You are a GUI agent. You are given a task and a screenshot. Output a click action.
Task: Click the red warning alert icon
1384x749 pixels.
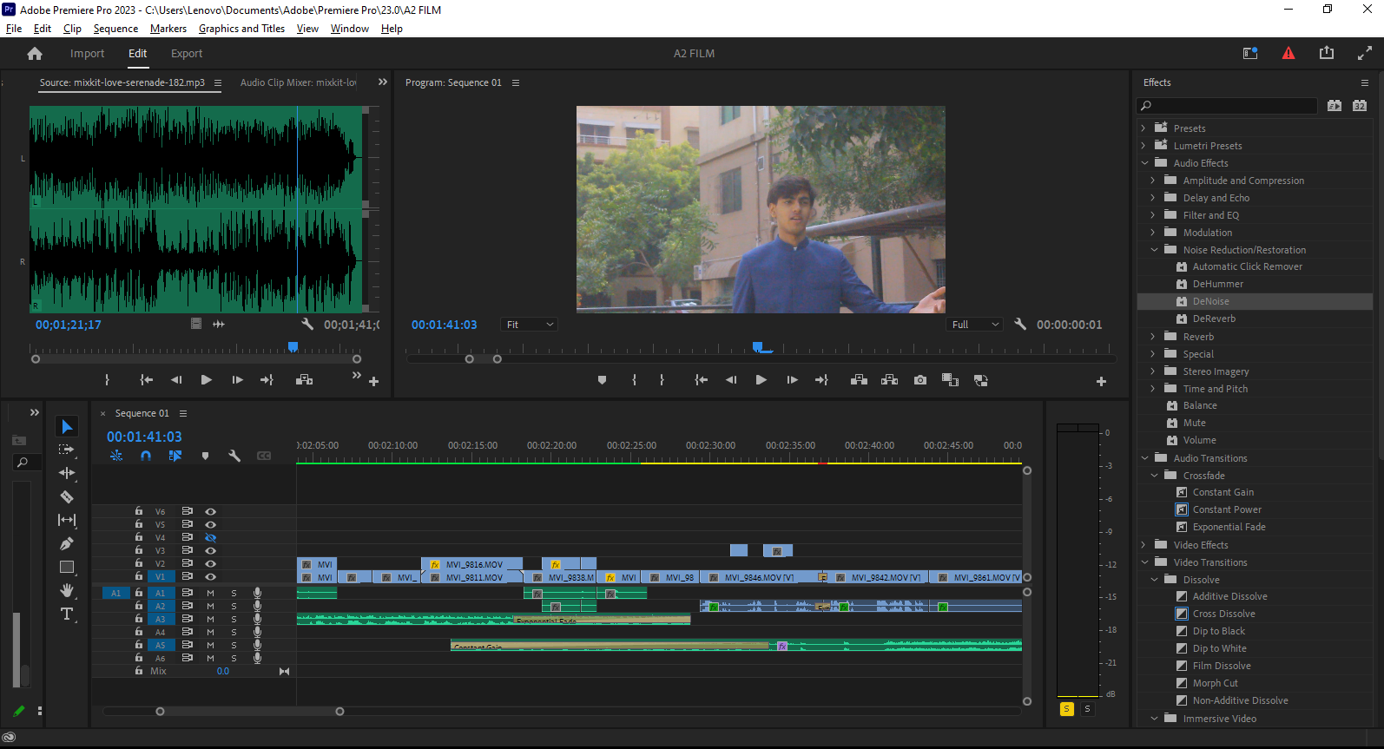click(1288, 53)
